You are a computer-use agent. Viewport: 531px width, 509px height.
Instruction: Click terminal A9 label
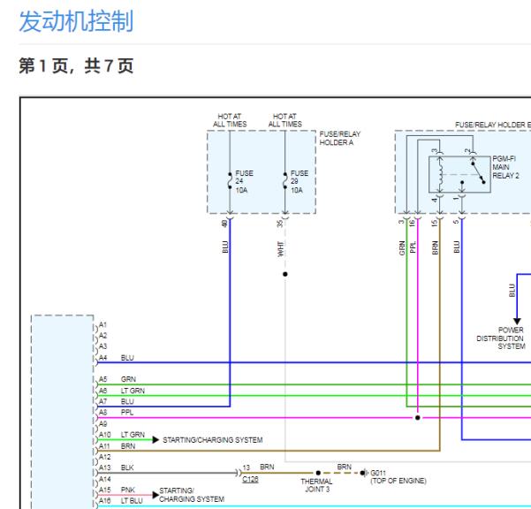[x=102, y=423]
